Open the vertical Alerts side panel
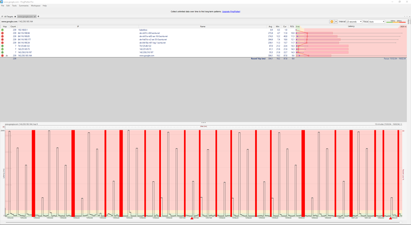Screen dimensions: 411x225 [x=409, y=21]
